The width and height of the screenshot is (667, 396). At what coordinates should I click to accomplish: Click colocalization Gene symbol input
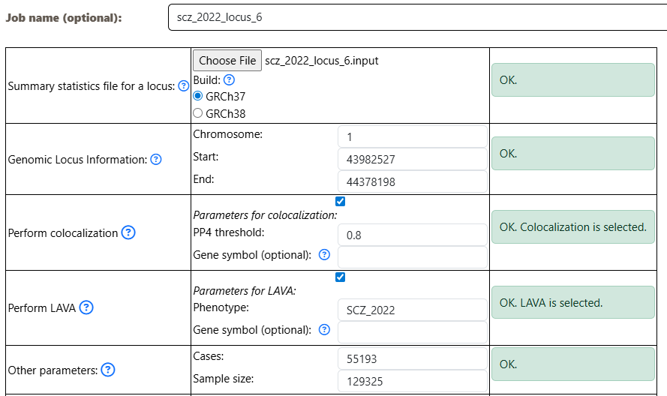(413, 257)
